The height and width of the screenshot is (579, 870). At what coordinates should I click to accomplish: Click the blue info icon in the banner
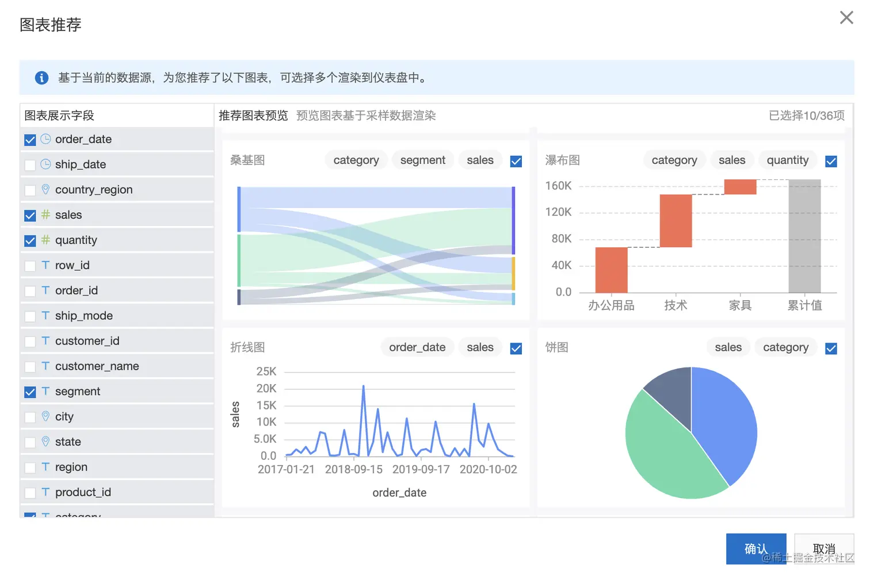point(41,78)
